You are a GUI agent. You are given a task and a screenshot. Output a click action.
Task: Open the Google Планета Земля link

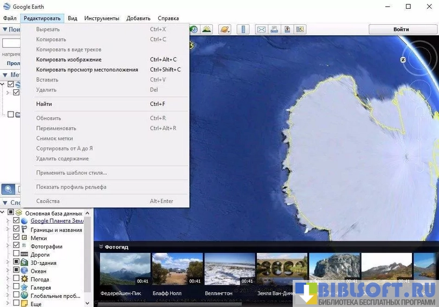[x=57, y=221]
